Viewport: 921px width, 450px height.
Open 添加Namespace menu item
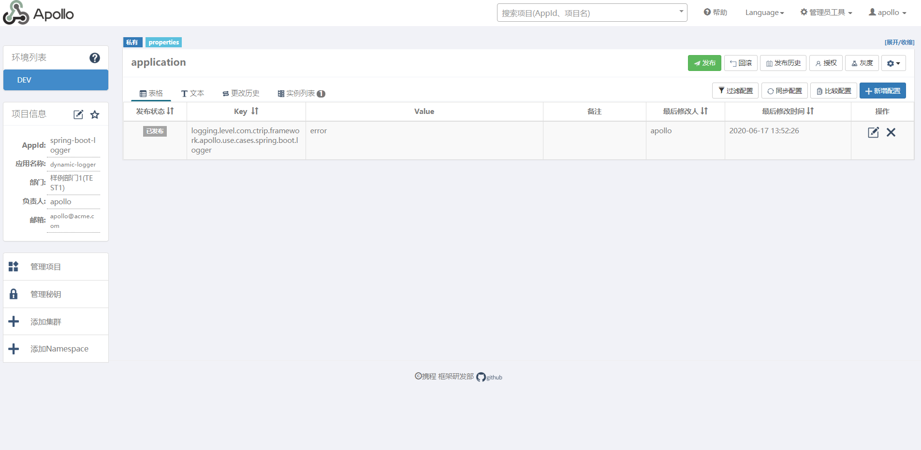(x=56, y=349)
